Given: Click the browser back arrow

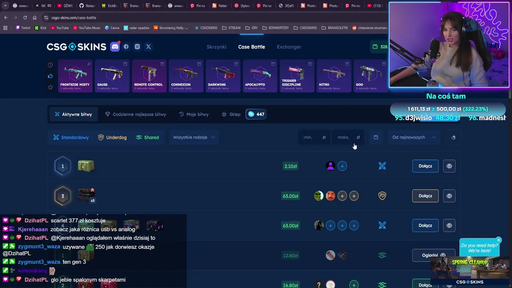Looking at the screenshot, I should pyautogui.click(x=6, y=18).
